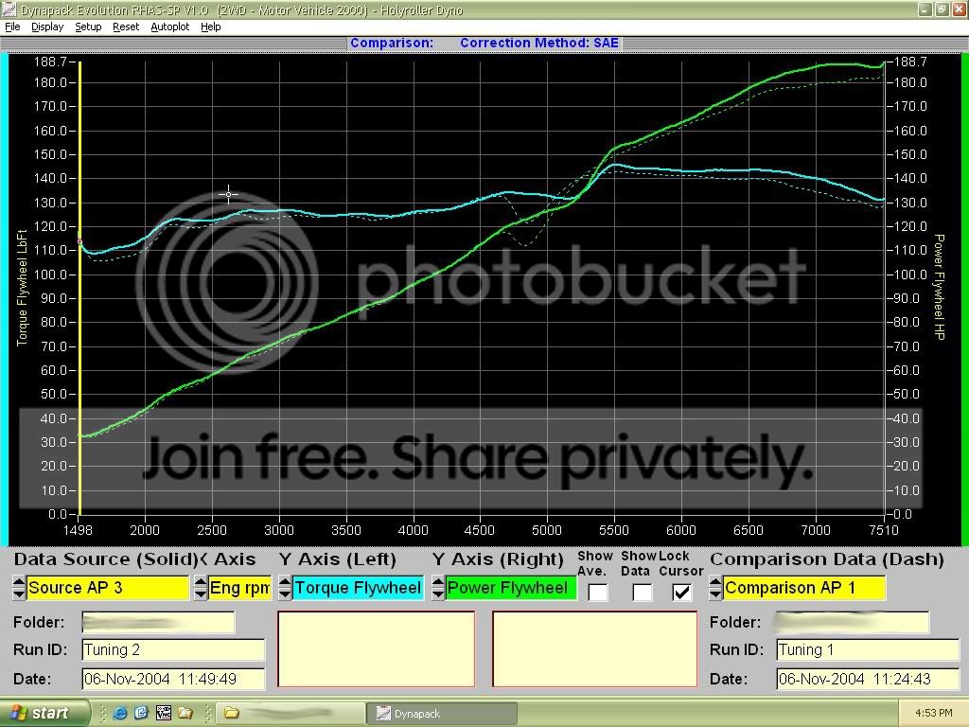Close the Dynapack window
969x727 pixels.
pos(958,9)
